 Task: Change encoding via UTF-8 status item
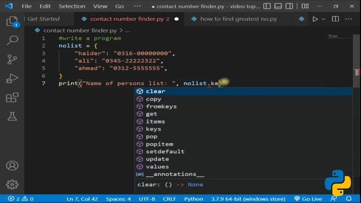pyautogui.click(x=147, y=199)
